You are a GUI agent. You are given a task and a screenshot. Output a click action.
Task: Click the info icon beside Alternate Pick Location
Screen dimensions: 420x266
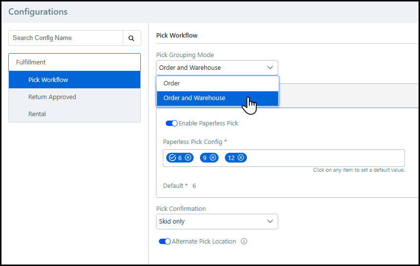tap(244, 241)
